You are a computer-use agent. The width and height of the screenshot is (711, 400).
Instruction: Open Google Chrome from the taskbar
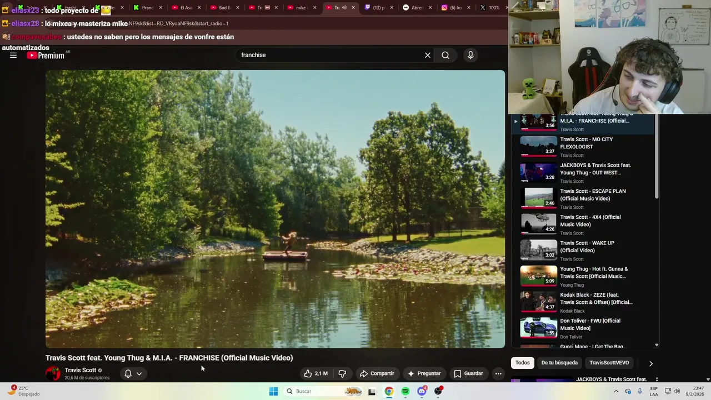389,391
